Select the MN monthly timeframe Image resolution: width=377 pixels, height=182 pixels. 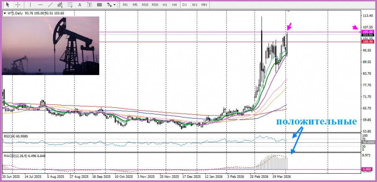click(x=204, y=5)
